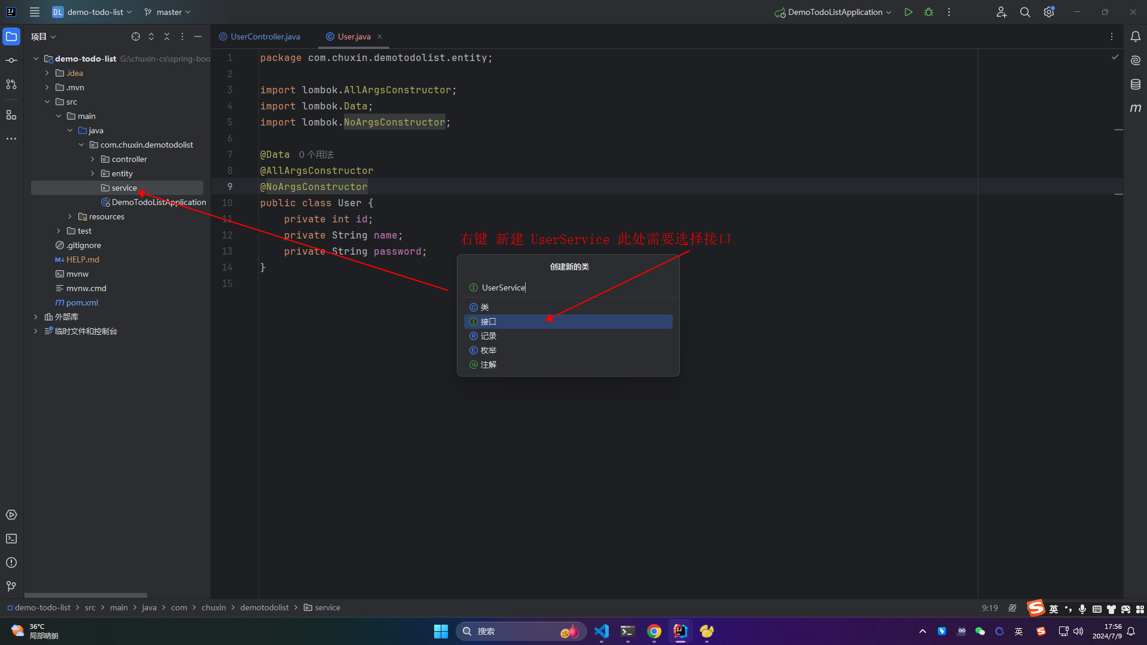Open project view mode dropdown
The width and height of the screenshot is (1147, 645).
click(x=44, y=36)
